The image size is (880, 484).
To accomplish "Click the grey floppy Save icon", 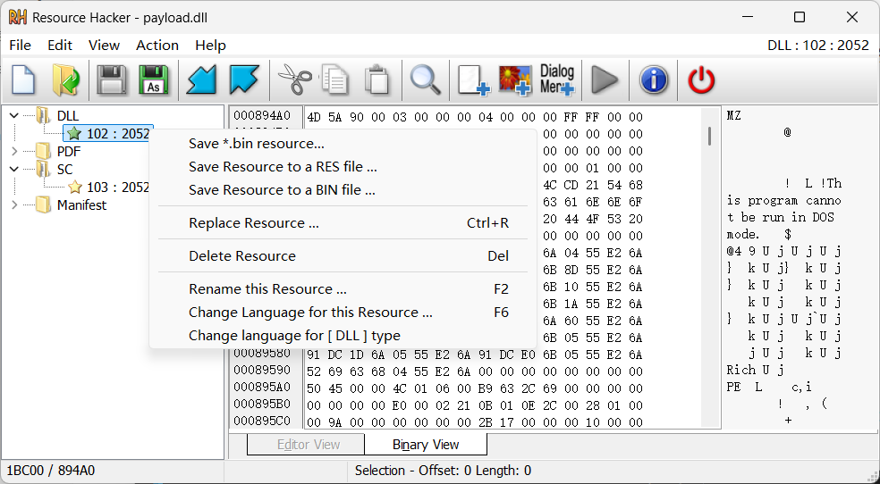I will 111,79.
